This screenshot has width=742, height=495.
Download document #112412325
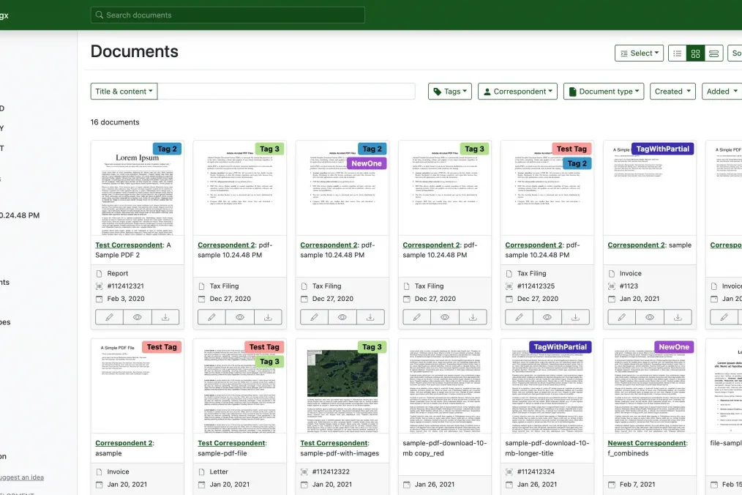coord(575,317)
